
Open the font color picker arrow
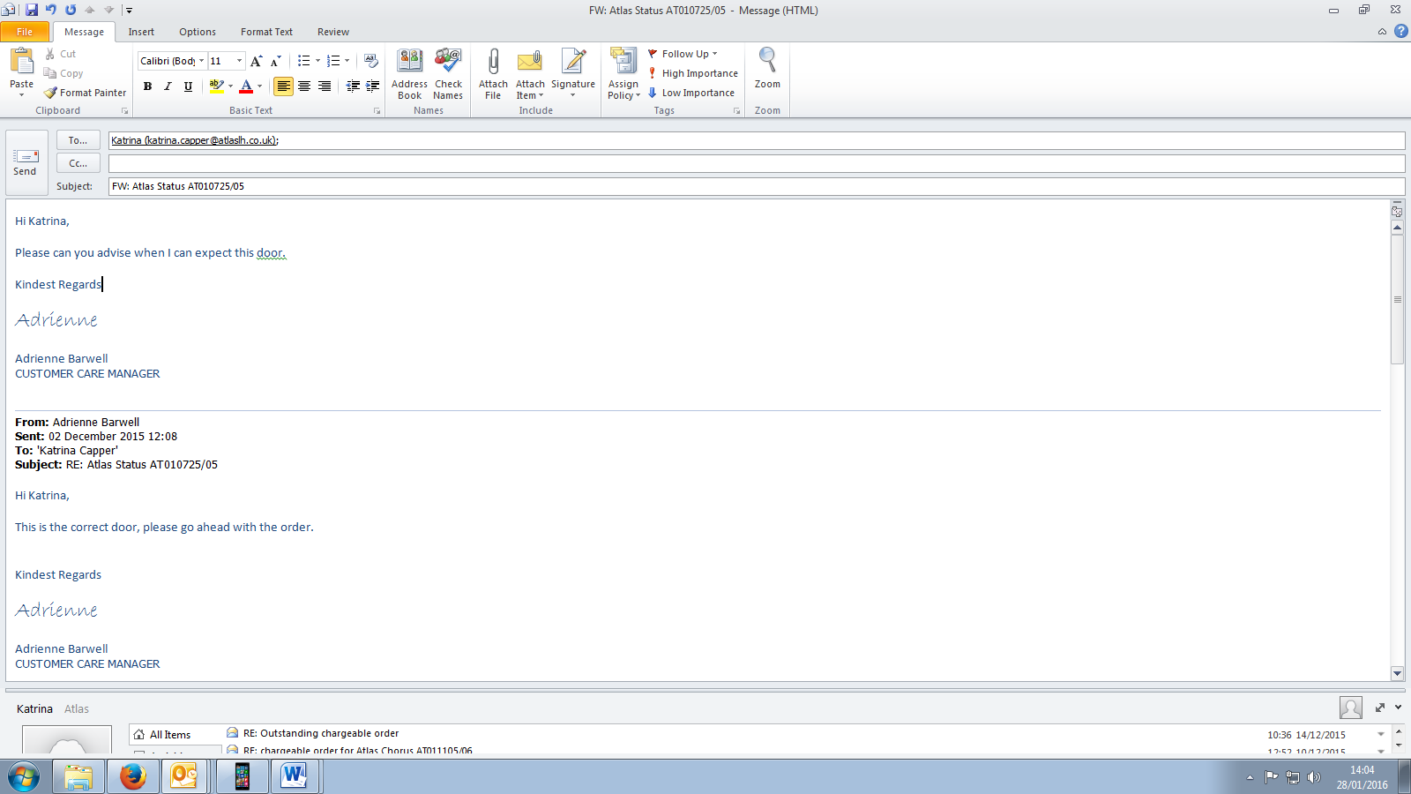click(x=259, y=86)
